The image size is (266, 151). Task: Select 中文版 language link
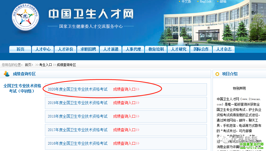(186, 2)
